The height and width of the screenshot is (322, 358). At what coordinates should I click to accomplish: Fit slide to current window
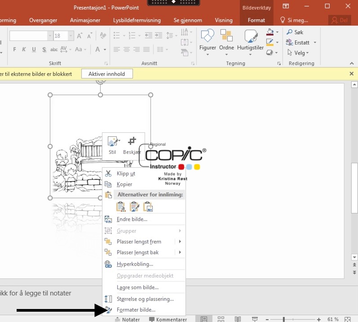[348, 319]
